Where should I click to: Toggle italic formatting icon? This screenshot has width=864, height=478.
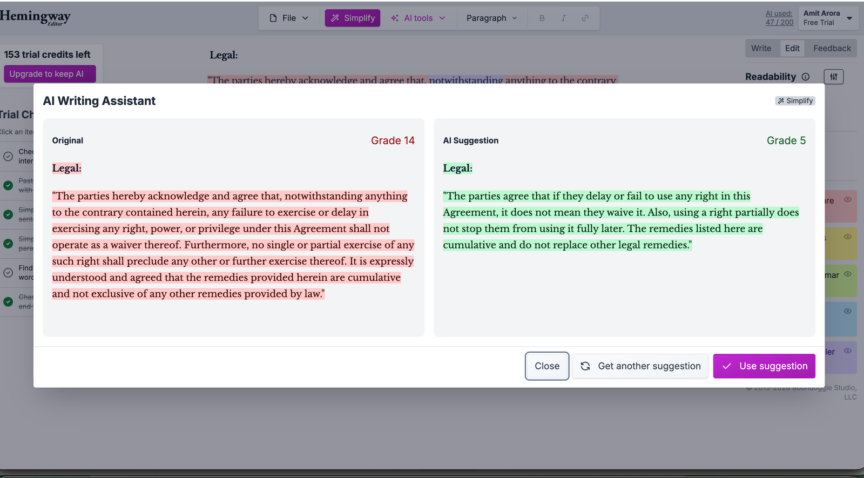coord(563,18)
